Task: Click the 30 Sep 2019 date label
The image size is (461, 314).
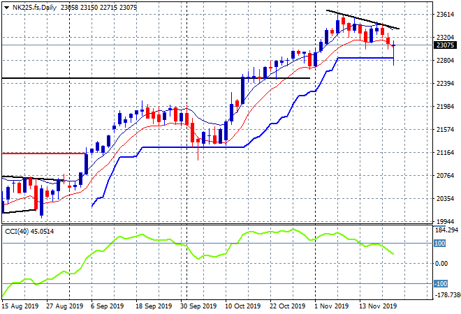Action: coord(198,306)
